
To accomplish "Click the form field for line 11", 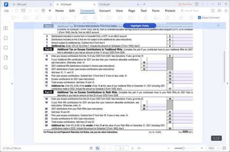I will (x=157, y=66).
